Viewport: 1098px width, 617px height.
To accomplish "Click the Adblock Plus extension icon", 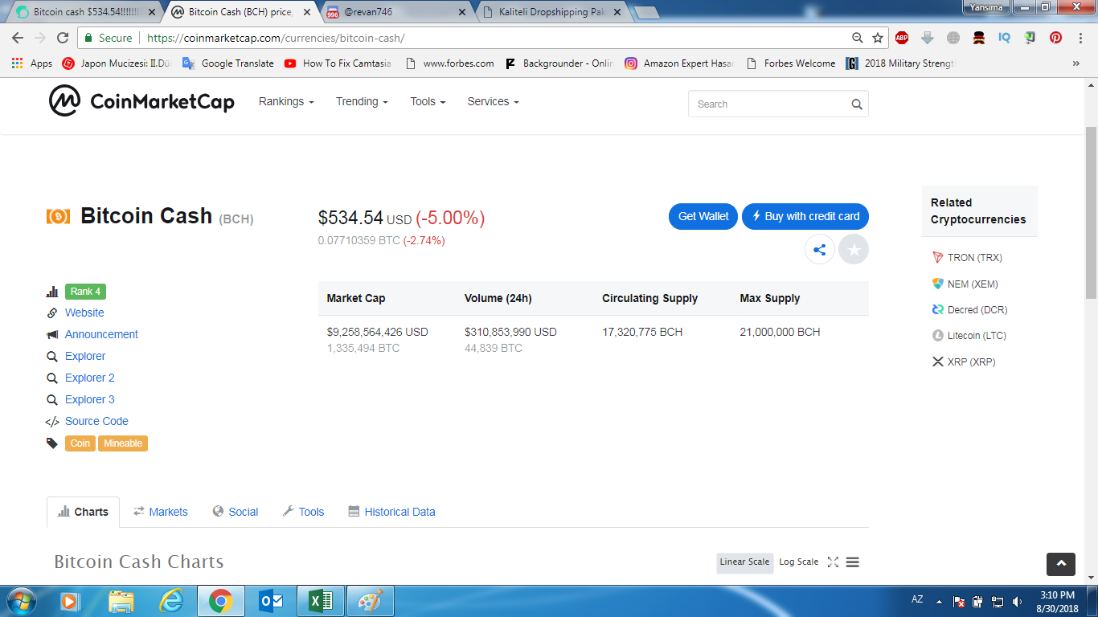I will coord(902,38).
